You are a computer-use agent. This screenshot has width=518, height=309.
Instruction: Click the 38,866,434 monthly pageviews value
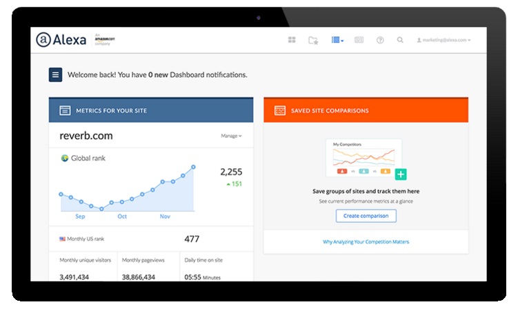(x=139, y=277)
